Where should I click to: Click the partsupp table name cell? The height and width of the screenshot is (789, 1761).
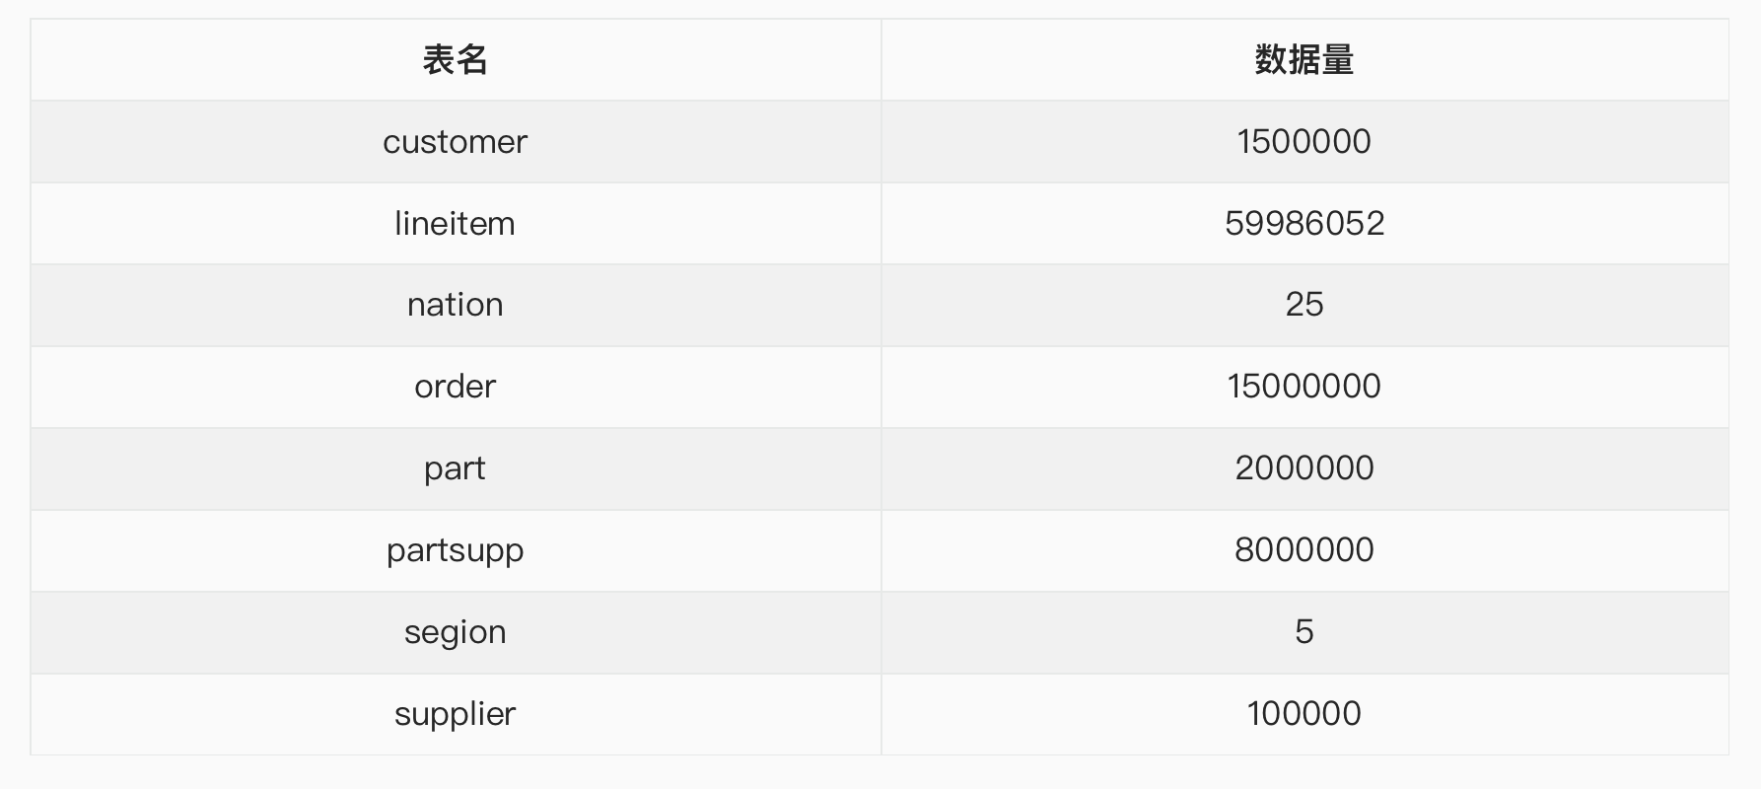tap(455, 550)
